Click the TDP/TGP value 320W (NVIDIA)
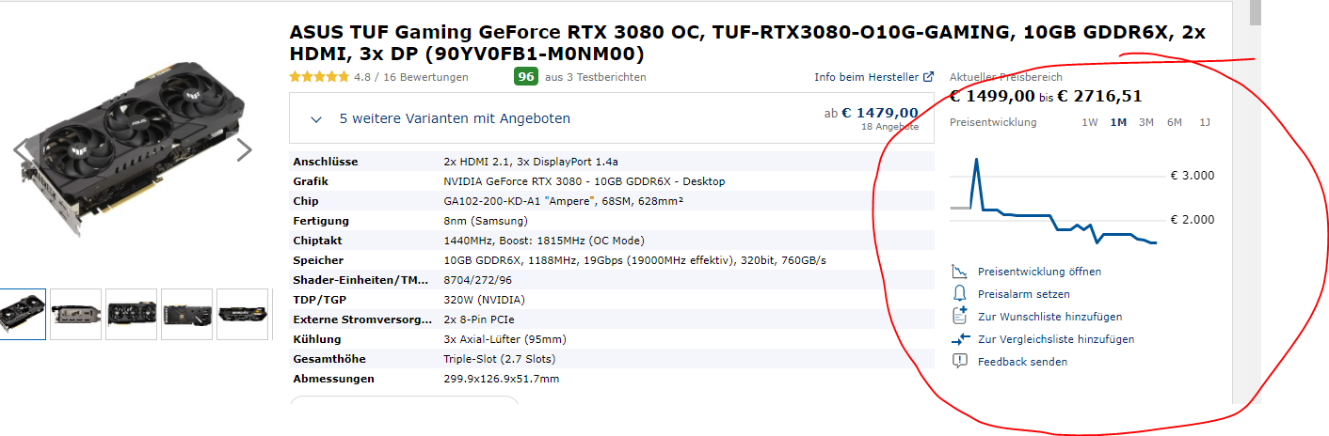The height and width of the screenshot is (436, 1329). point(484,300)
